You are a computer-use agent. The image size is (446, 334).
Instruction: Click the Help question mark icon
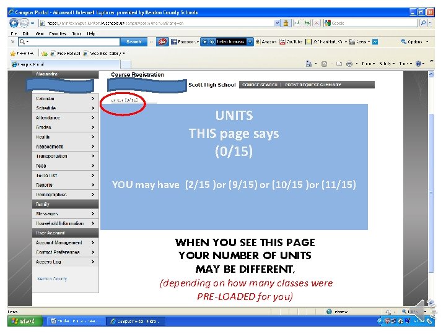pos(418,64)
